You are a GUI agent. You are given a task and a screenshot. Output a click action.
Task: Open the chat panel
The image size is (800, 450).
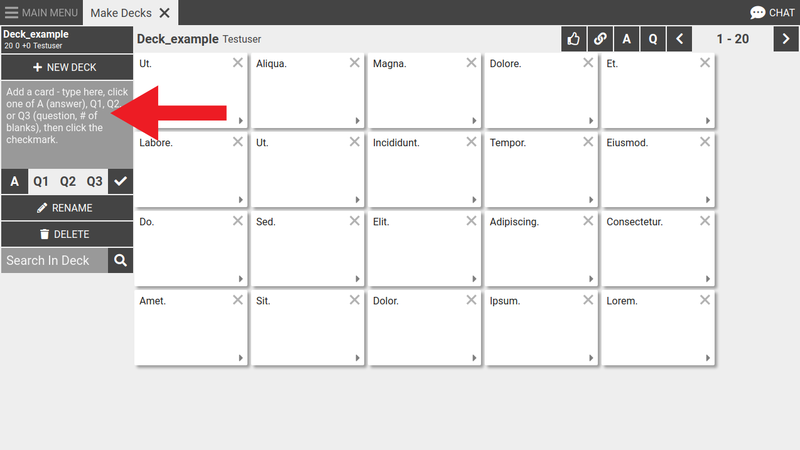tap(772, 13)
